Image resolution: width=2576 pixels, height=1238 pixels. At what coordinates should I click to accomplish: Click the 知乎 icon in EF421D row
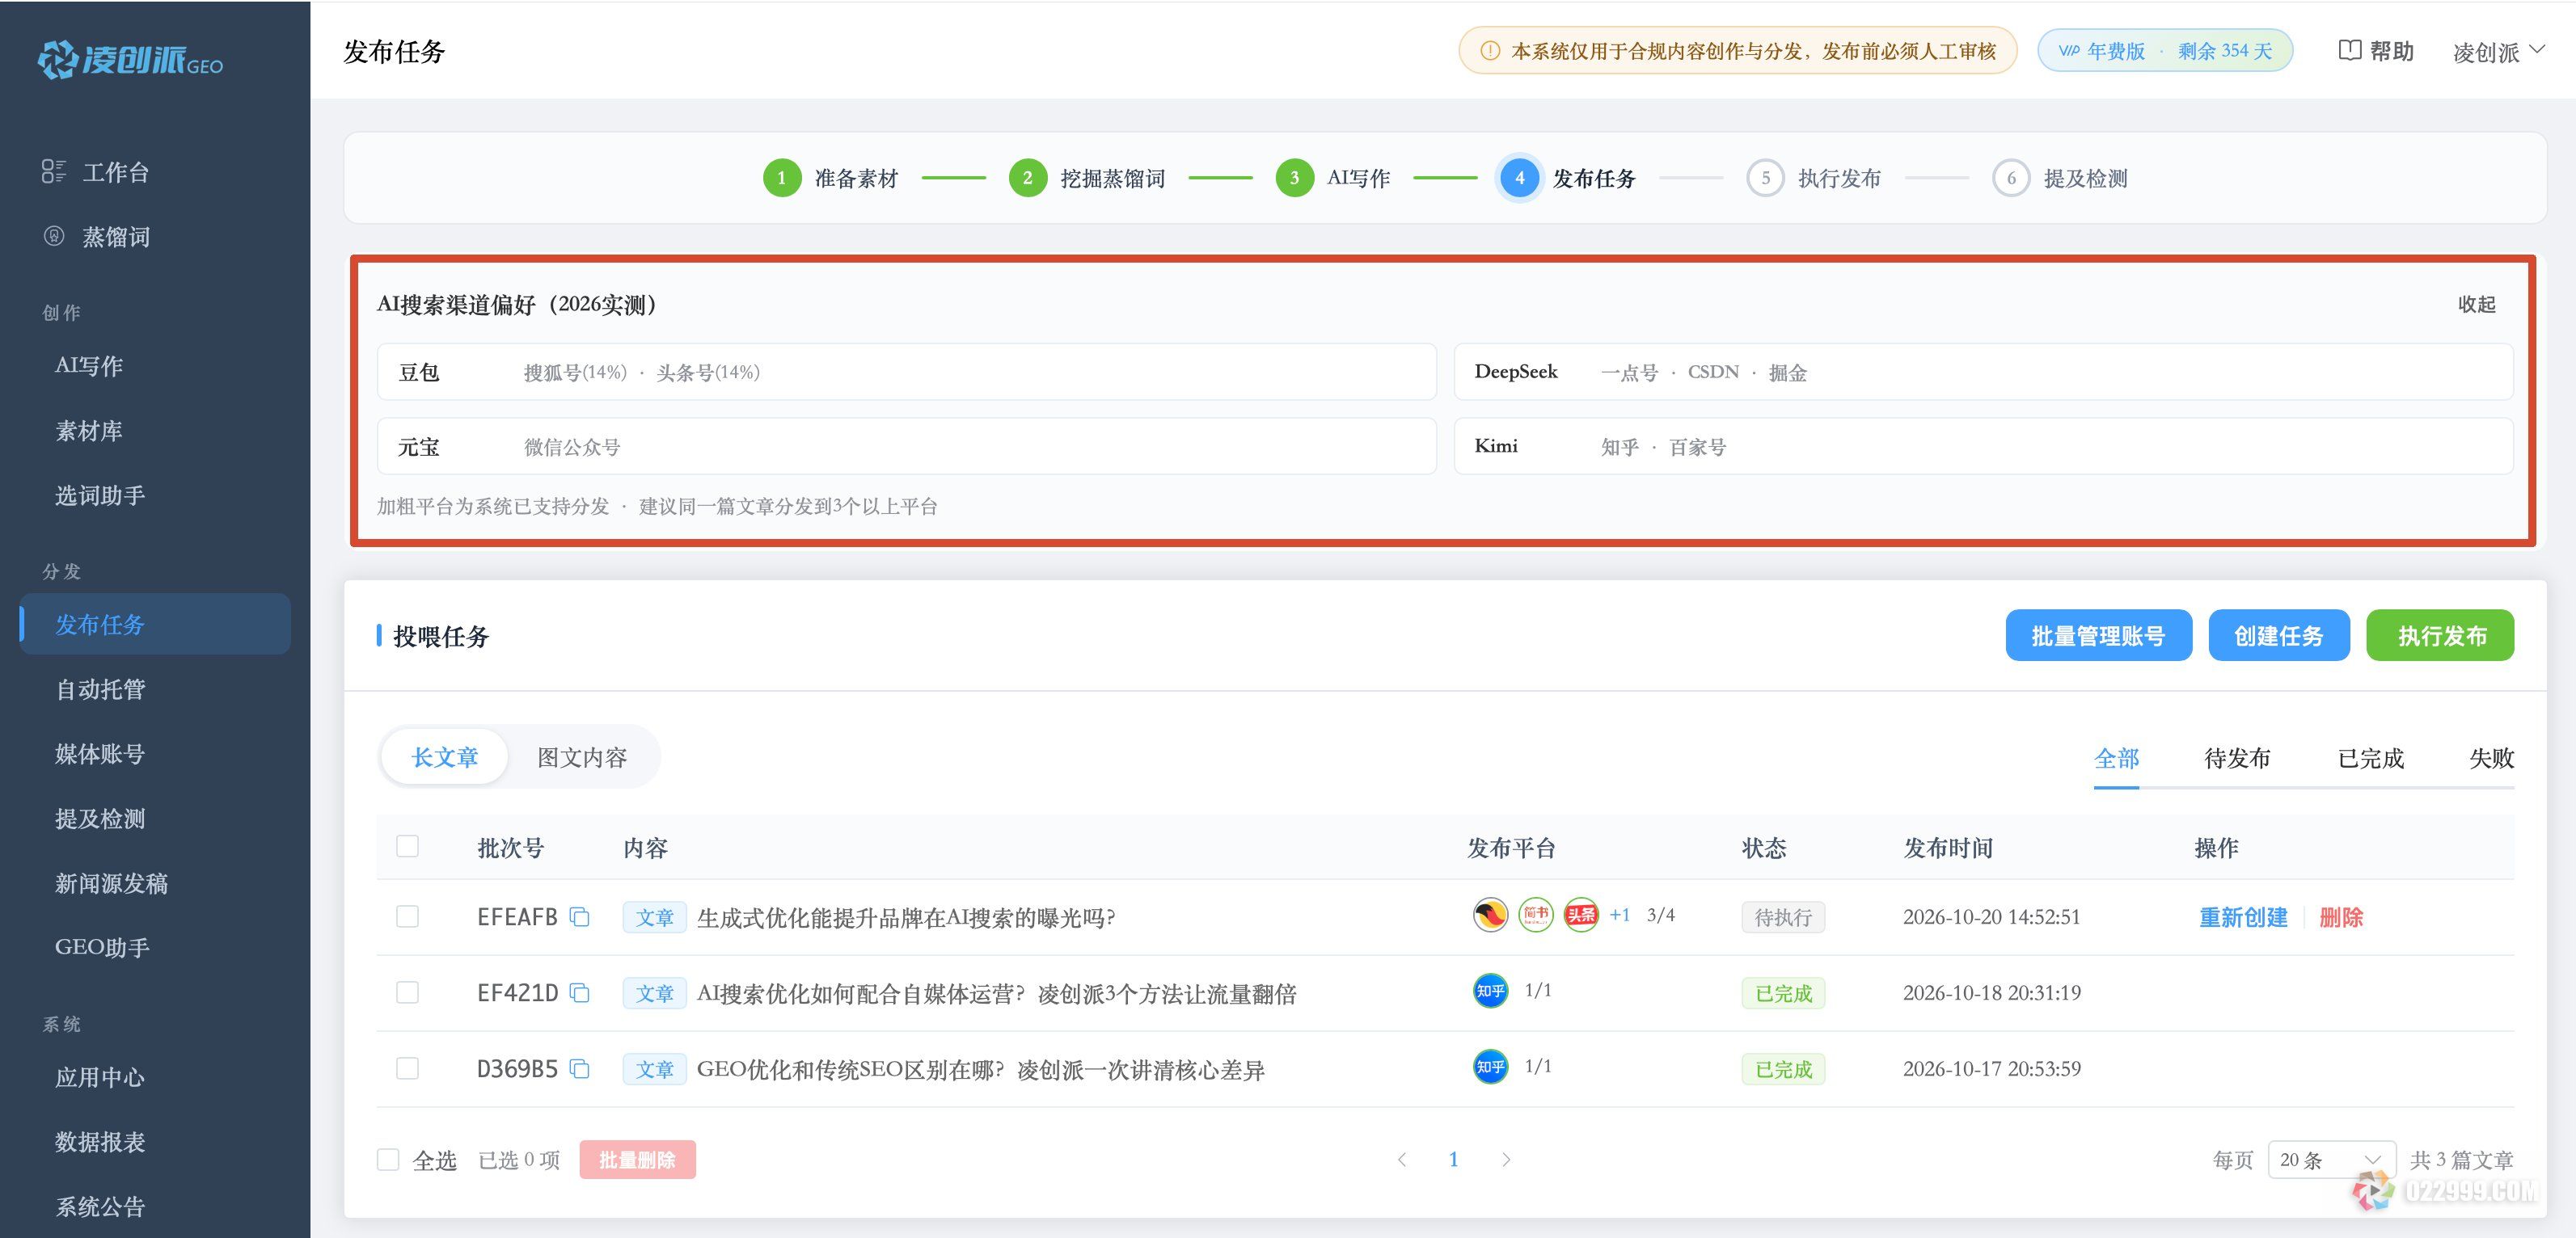[1490, 990]
